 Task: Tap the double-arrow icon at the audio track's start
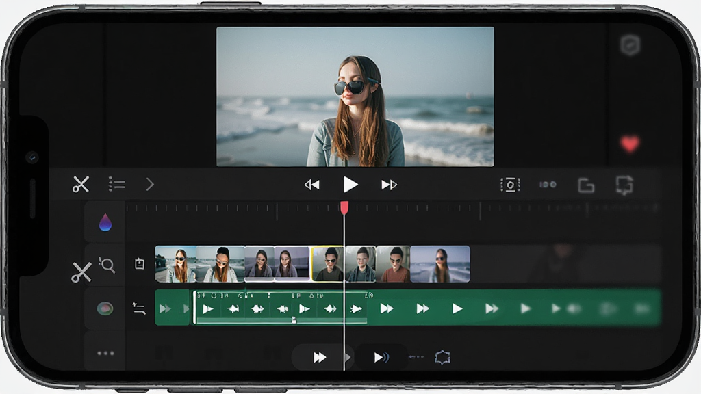point(165,308)
